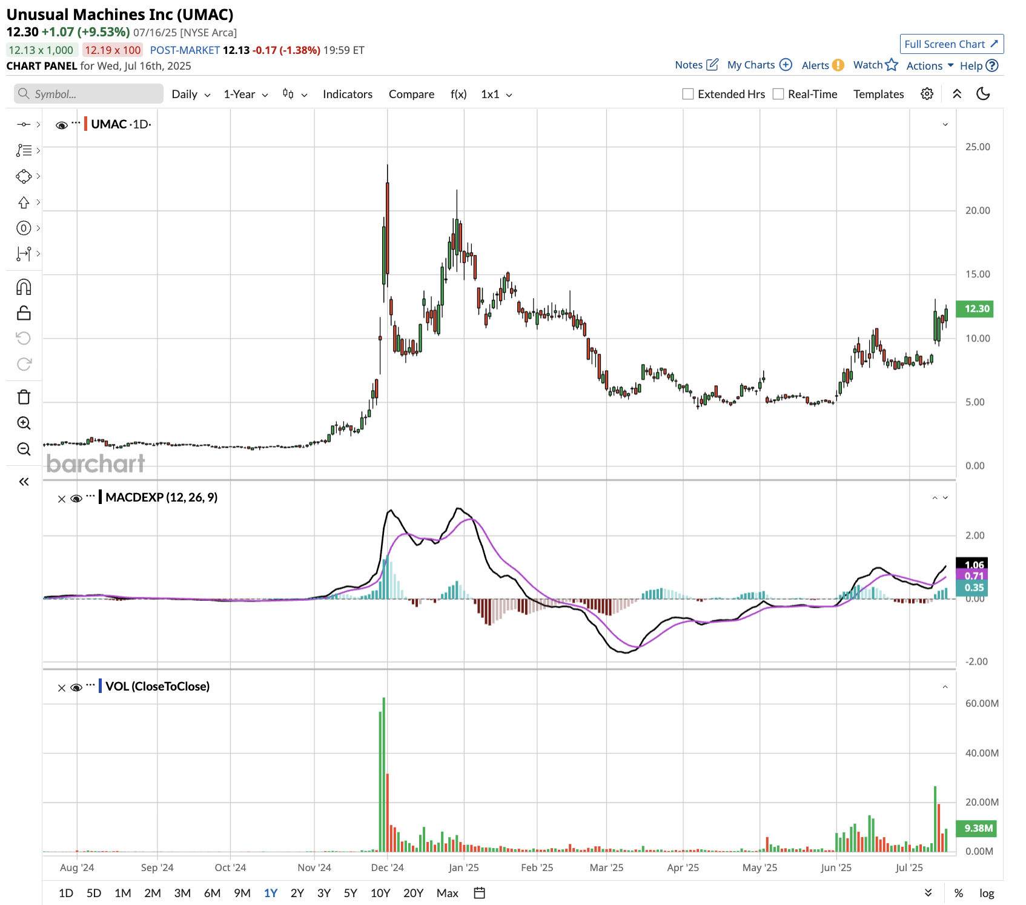The height and width of the screenshot is (905, 1026).
Task: Select the Max time range
Action: coord(448,893)
